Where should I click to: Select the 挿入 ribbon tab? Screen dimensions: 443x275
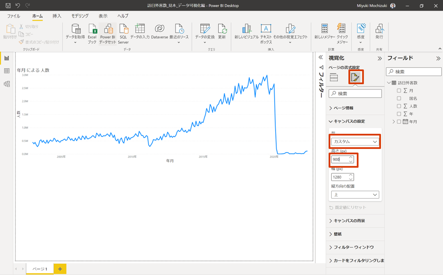point(57,16)
